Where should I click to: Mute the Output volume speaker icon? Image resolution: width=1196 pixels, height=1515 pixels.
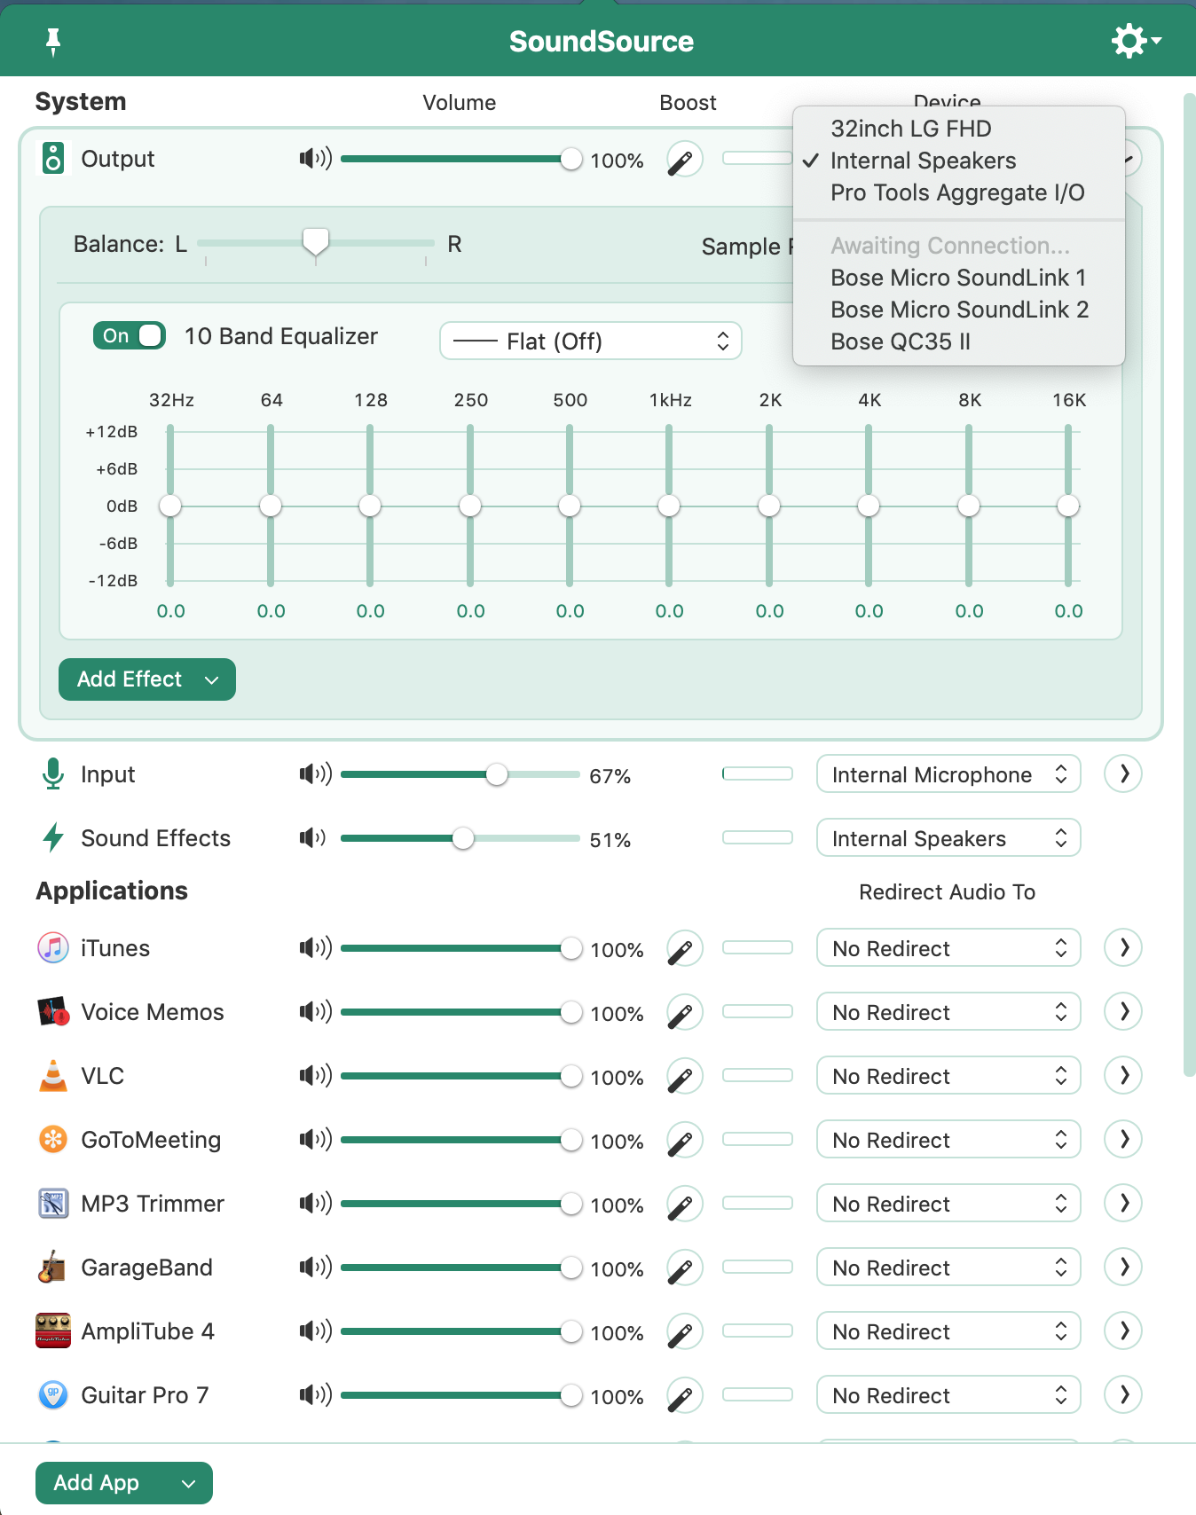pos(315,159)
